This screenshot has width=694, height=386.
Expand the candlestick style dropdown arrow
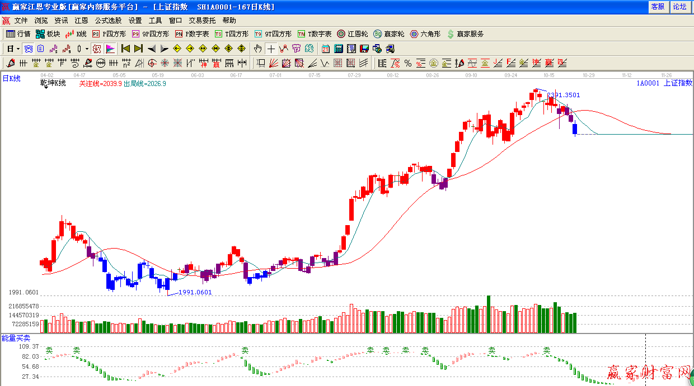point(87,49)
